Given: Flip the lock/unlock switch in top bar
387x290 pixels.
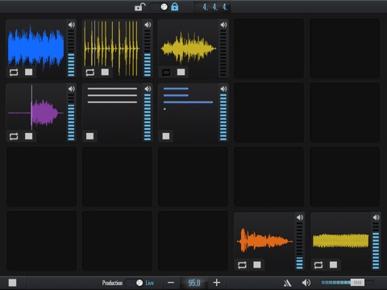Looking at the screenshot, I should pyautogui.click(x=159, y=6).
